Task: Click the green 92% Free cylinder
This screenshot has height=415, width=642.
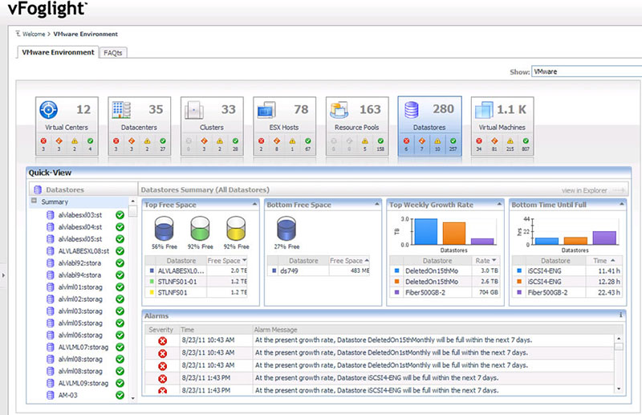Action: click(x=200, y=229)
